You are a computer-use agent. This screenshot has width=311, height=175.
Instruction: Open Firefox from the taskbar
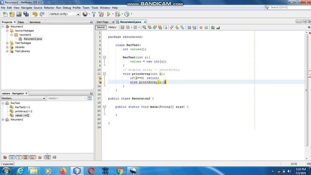click(63, 171)
